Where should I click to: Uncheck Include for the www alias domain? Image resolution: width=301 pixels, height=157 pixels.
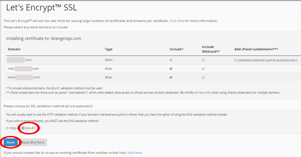[171, 78]
